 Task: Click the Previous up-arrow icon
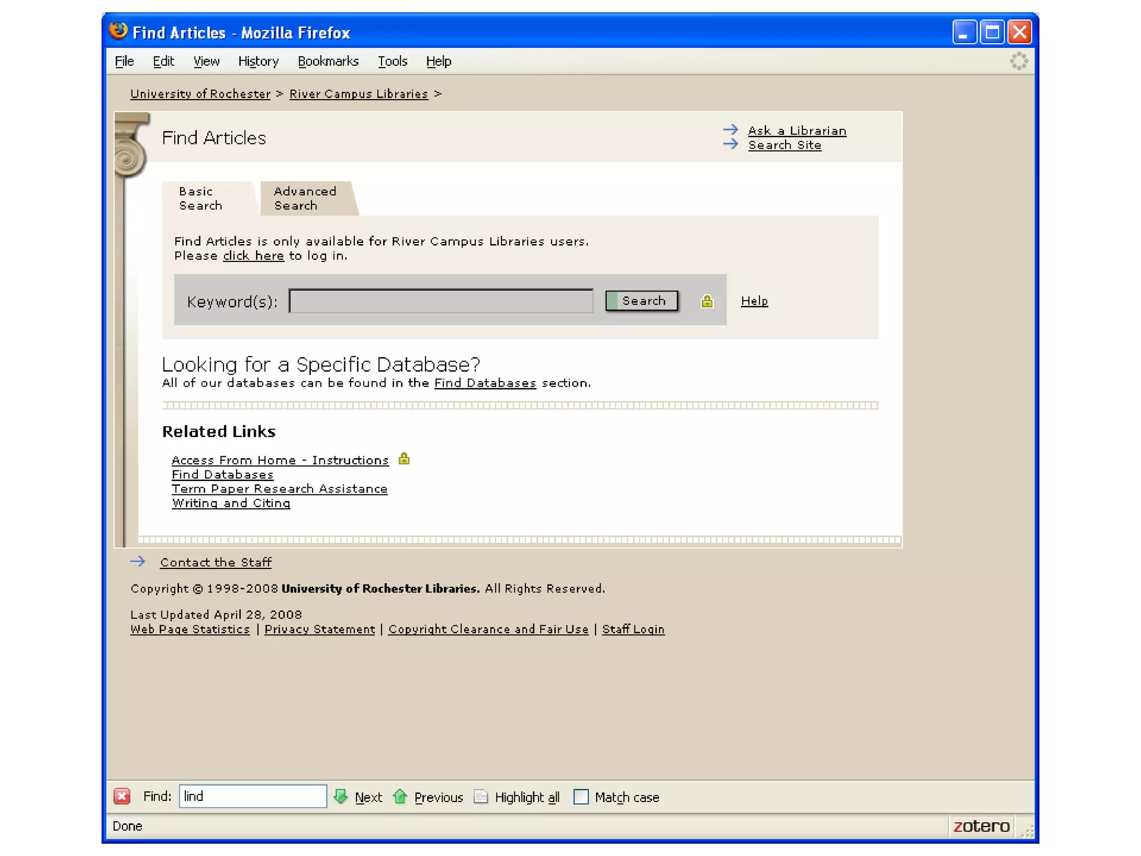tap(400, 796)
